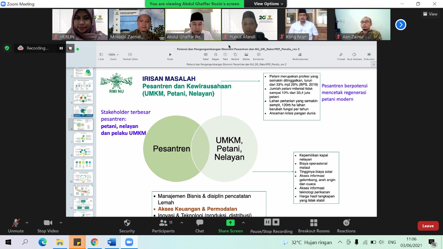The height and width of the screenshot is (249, 443).
Task: Open the Reactions menu
Action: point(346,223)
